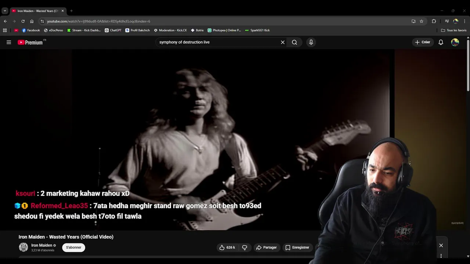The width and height of the screenshot is (470, 264).
Task: Close the Iron Maiden browser tab
Action: [62, 11]
